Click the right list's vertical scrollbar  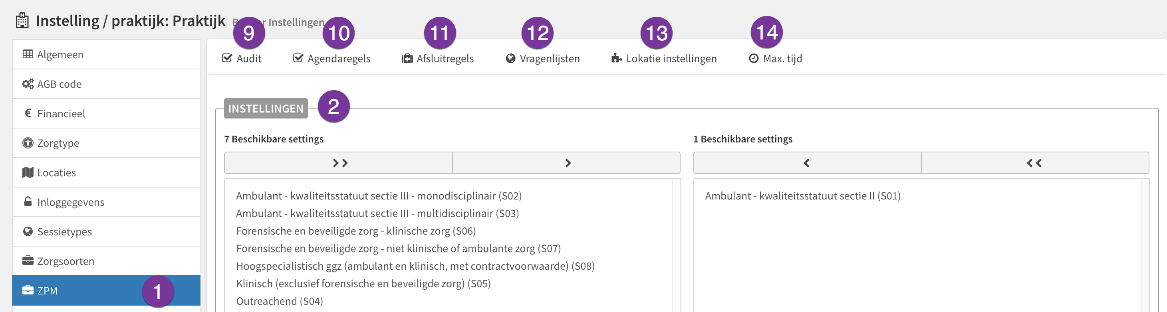1145,245
